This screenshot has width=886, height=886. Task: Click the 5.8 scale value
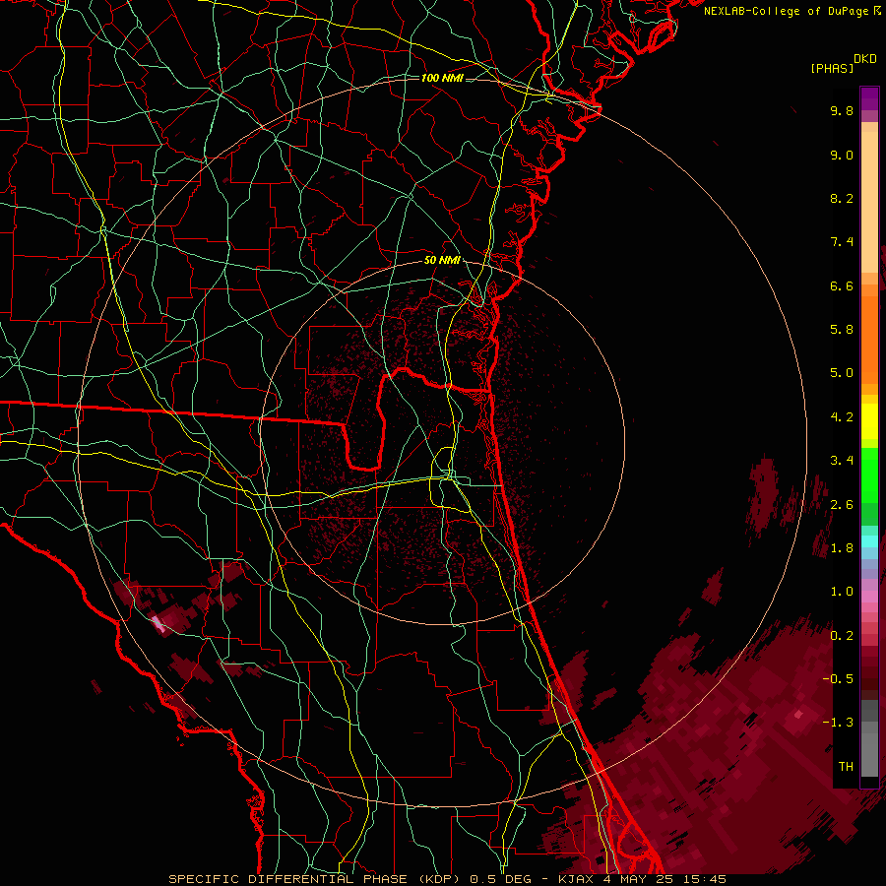point(842,330)
